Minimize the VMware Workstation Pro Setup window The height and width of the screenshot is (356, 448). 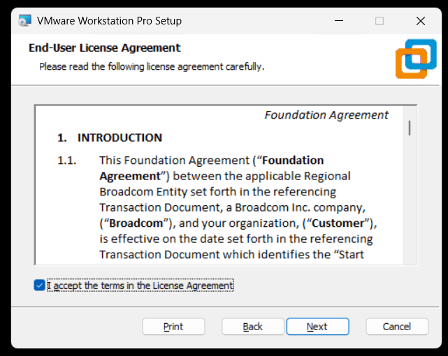click(339, 21)
